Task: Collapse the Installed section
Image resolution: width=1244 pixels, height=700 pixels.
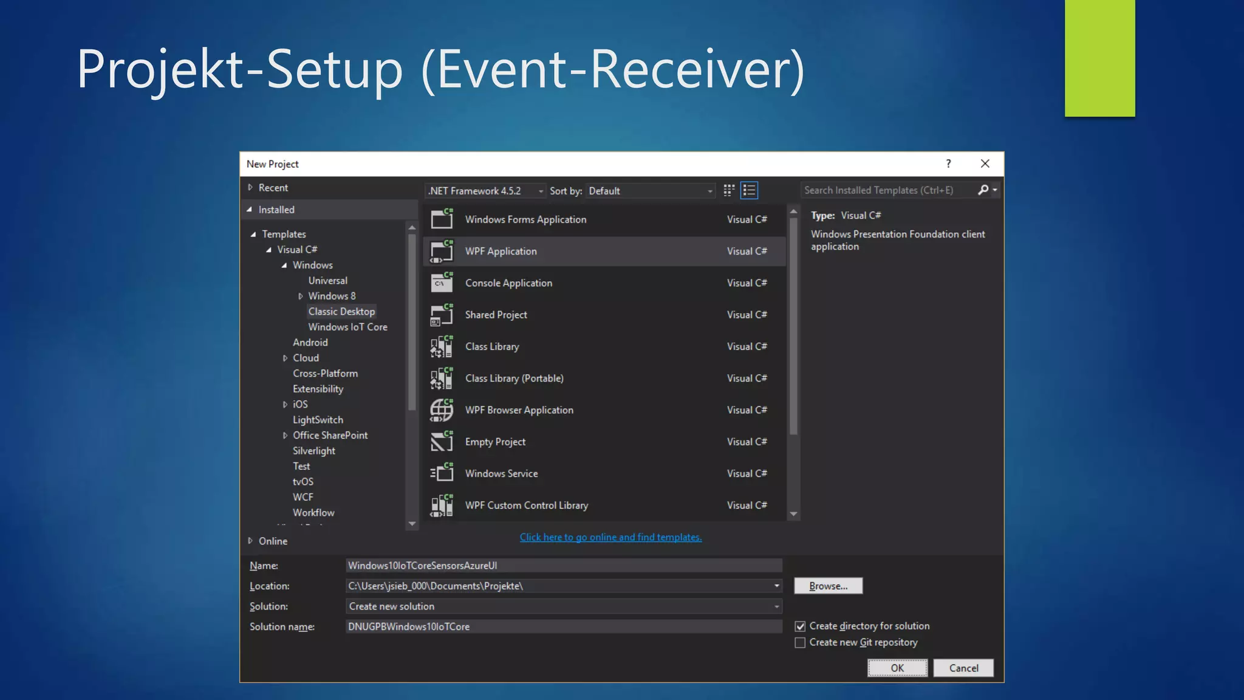Action: 250,210
